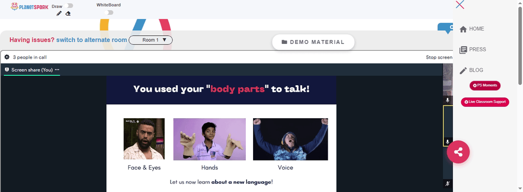523x192 pixels.
Task: Open the Room 1 dropdown
Action: [x=151, y=40]
